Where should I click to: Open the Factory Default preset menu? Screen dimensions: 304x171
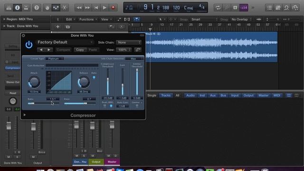[x=65, y=42]
